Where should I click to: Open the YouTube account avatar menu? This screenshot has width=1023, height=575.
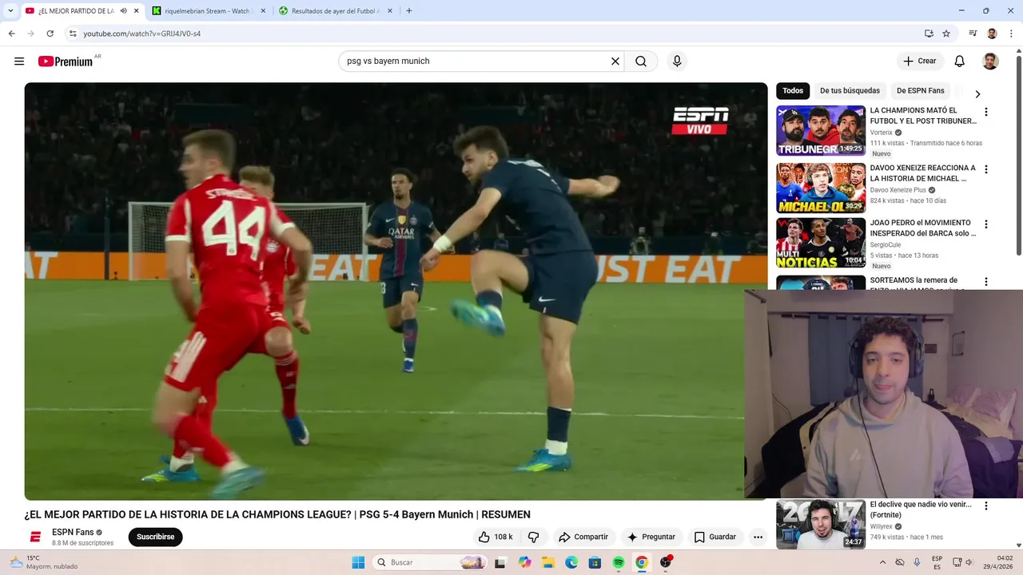coord(990,61)
